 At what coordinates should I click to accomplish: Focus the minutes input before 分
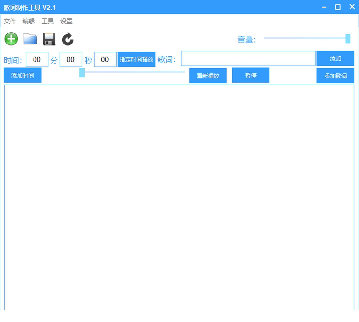point(37,59)
